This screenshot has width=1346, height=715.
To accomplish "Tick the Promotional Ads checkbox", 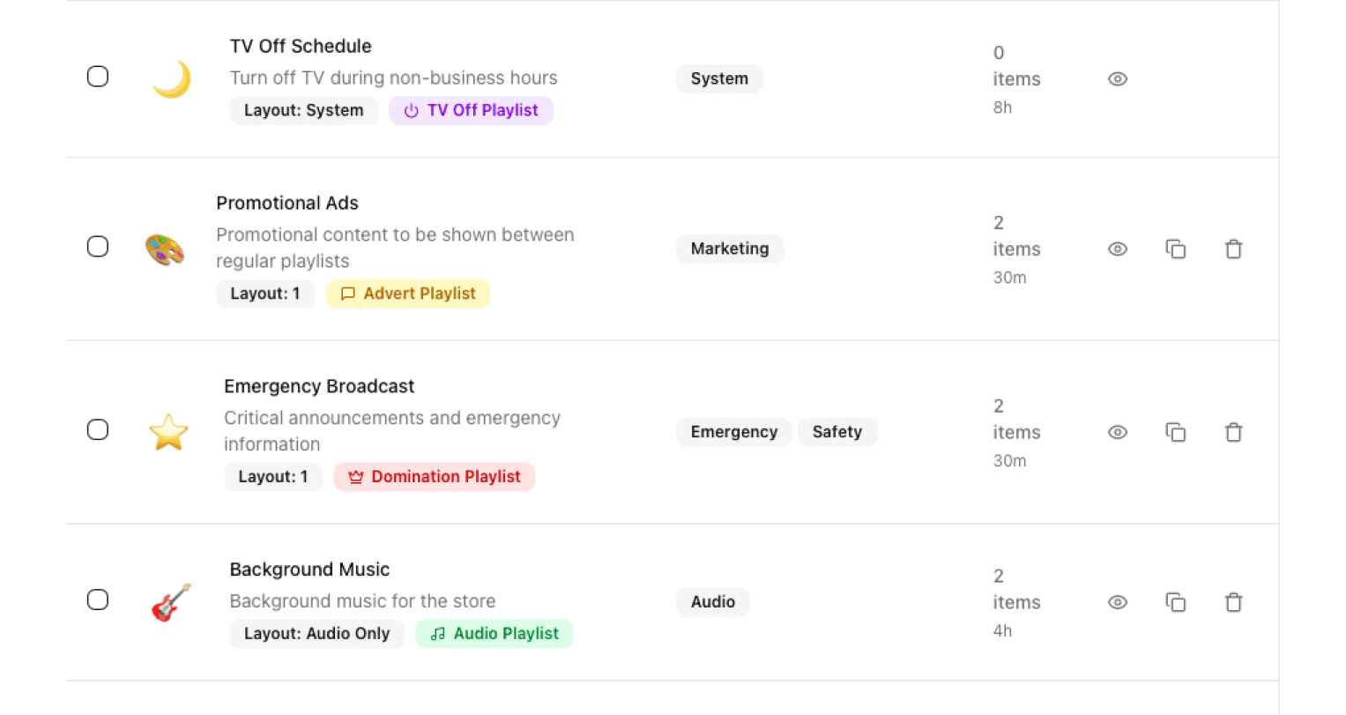I will tap(98, 247).
